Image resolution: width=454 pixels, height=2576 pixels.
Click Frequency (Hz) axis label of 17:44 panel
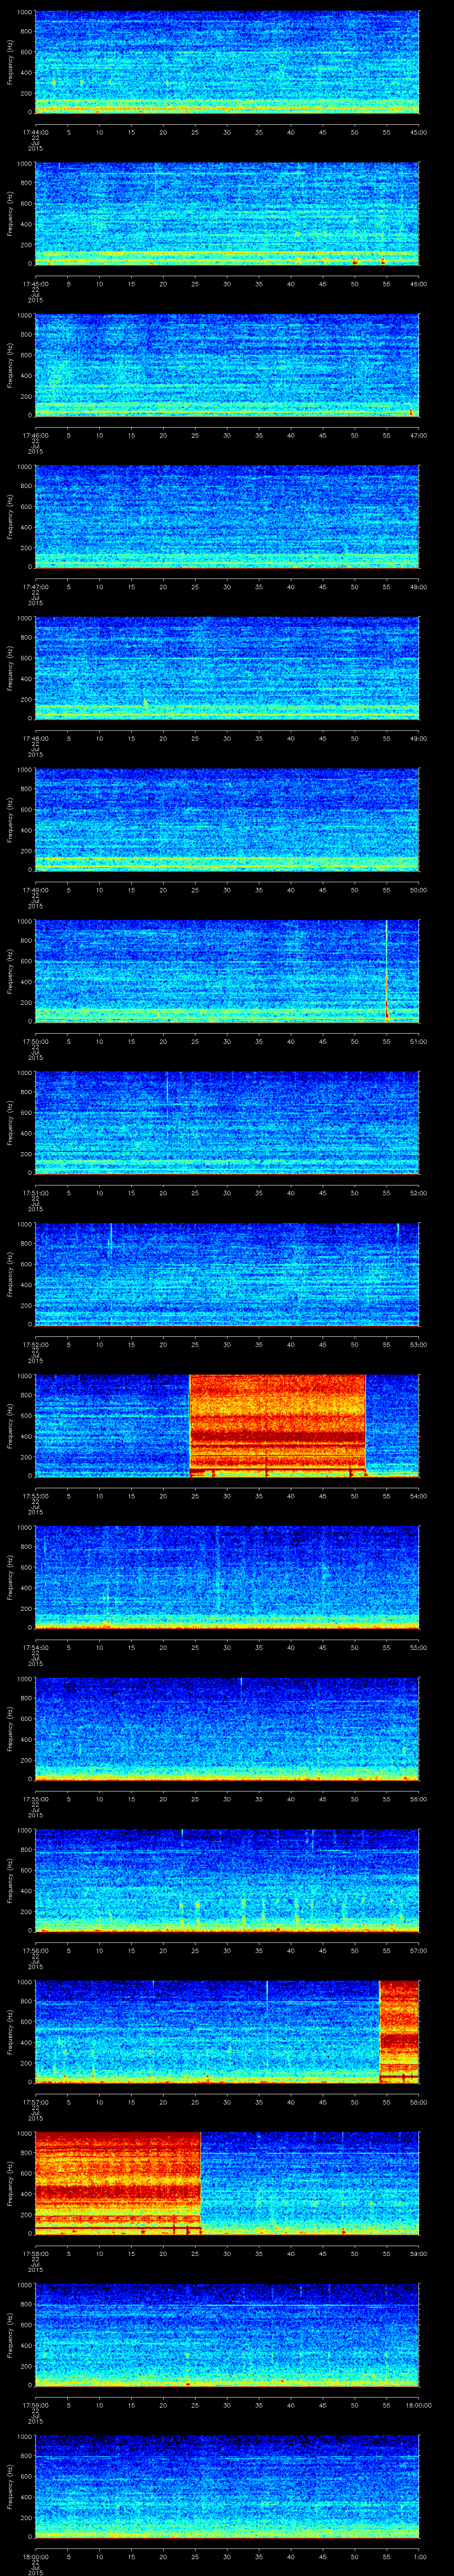(10, 62)
